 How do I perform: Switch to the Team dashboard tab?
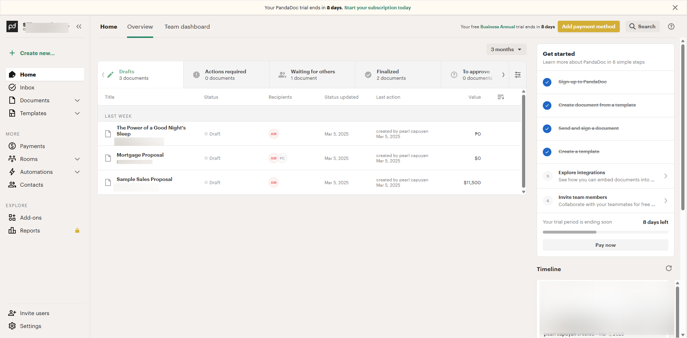pos(187,27)
